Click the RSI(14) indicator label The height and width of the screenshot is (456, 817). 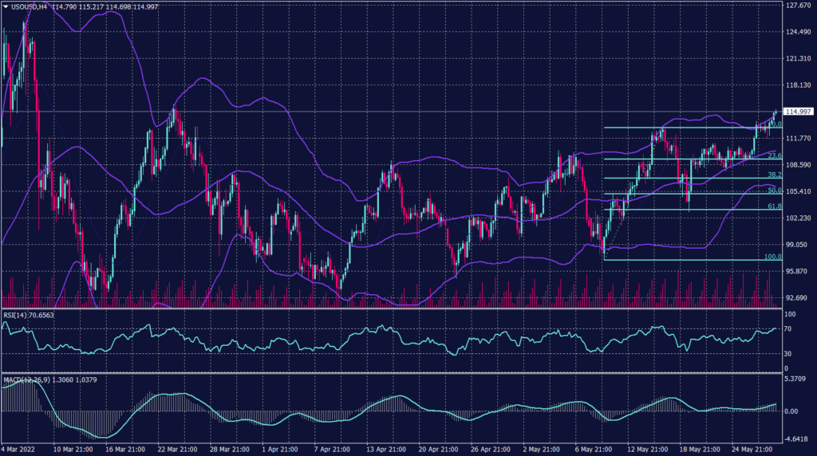pyautogui.click(x=16, y=316)
